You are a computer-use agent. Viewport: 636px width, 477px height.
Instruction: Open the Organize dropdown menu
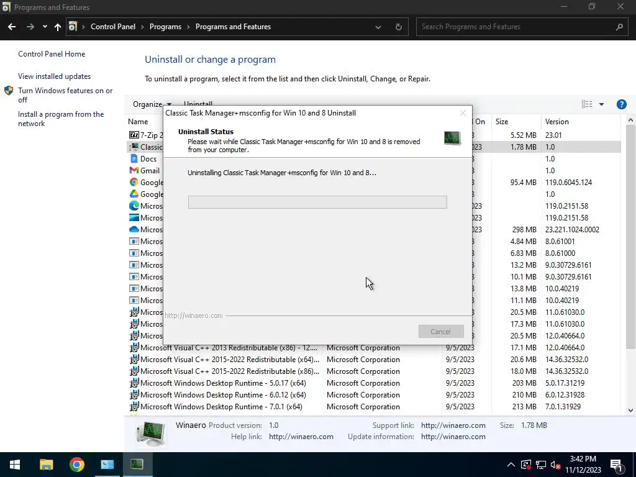coord(152,104)
